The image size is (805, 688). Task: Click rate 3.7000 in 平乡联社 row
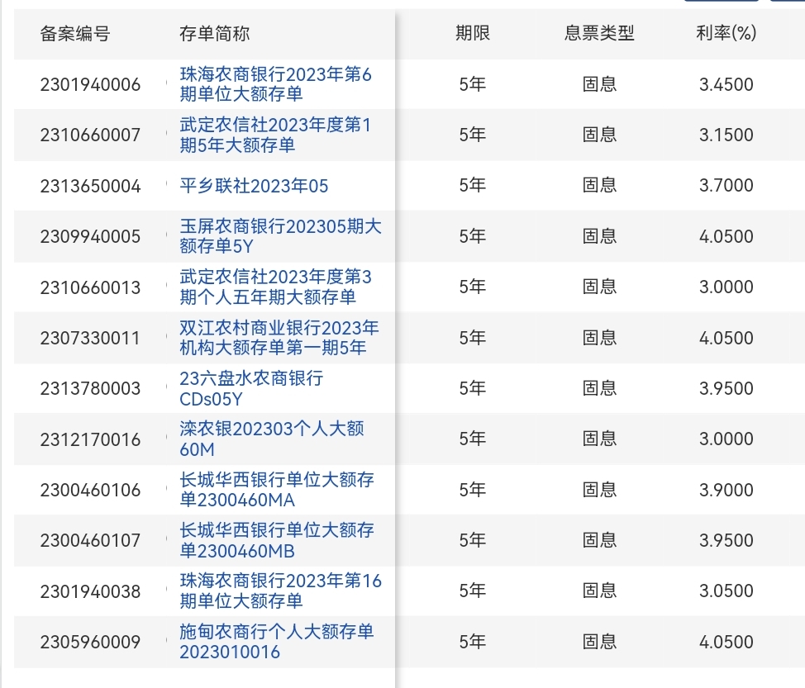point(726,185)
